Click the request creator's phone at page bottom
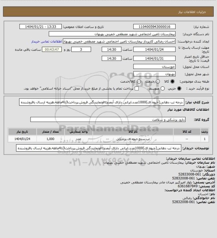The image size is (217, 238). click(x=183, y=202)
